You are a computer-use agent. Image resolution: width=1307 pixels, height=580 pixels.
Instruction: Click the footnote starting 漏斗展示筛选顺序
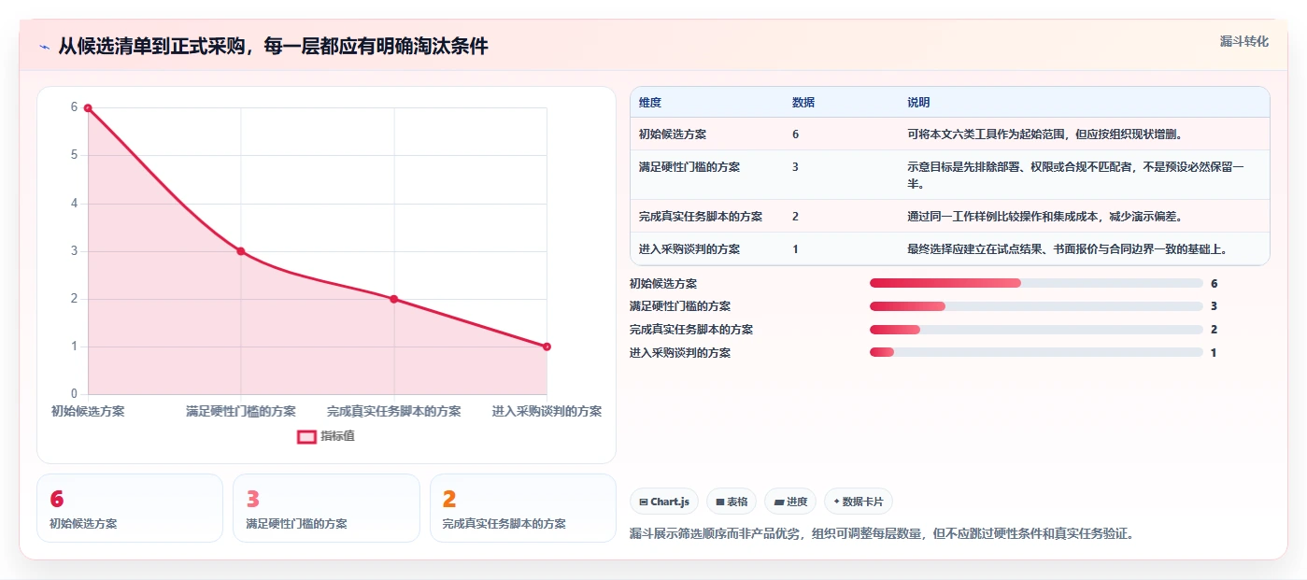[x=882, y=534]
